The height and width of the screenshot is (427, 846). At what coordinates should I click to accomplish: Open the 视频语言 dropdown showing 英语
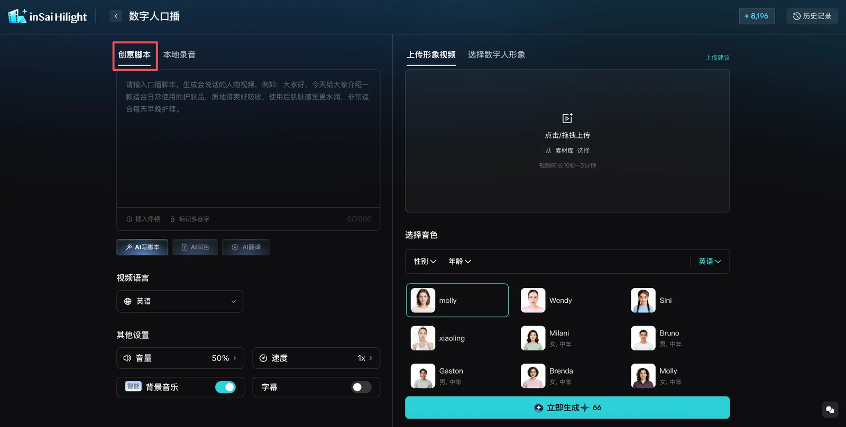click(180, 301)
